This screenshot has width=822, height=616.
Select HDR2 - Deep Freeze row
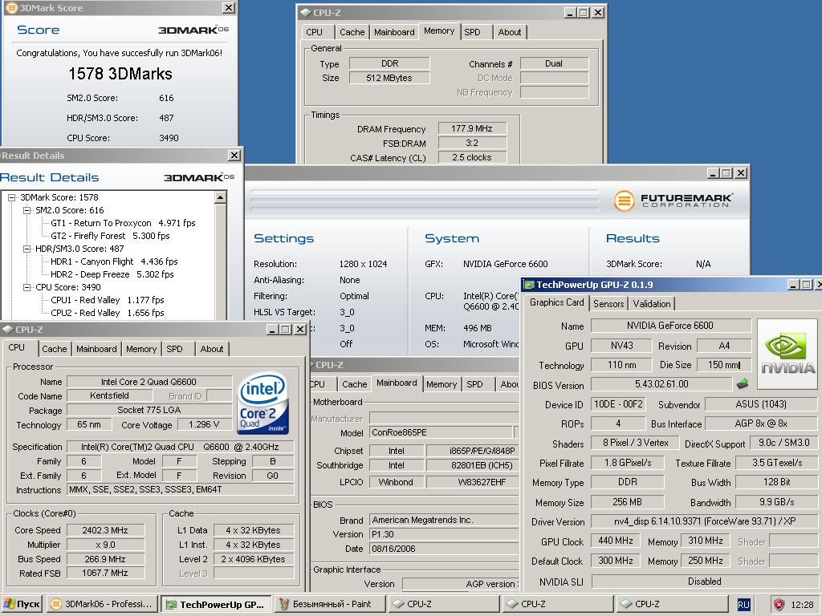point(112,274)
